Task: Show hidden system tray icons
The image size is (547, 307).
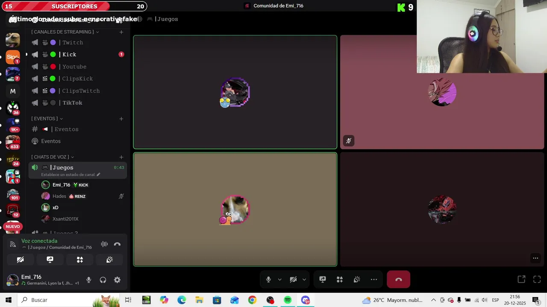Action: [x=433, y=300]
